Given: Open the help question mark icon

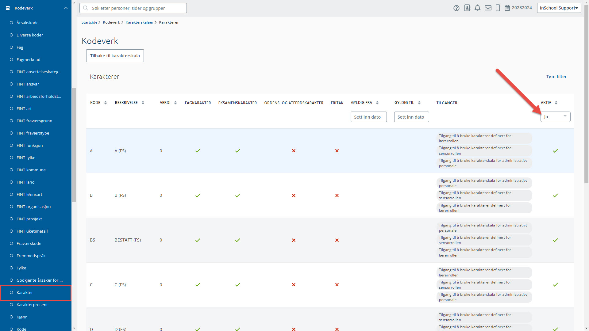Looking at the screenshot, I should pyautogui.click(x=456, y=8).
